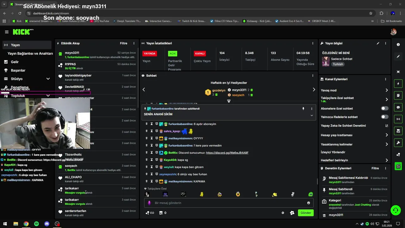Toggle the chat bubble panel icon in right sidebar
Viewport: 405px width, 228px height.
click(398, 107)
